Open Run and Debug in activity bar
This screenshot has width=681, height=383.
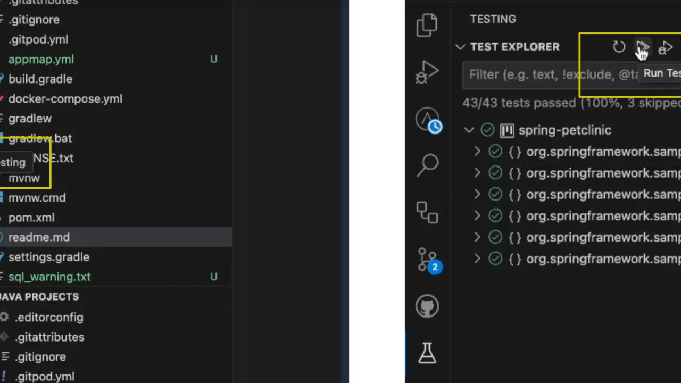[427, 72]
